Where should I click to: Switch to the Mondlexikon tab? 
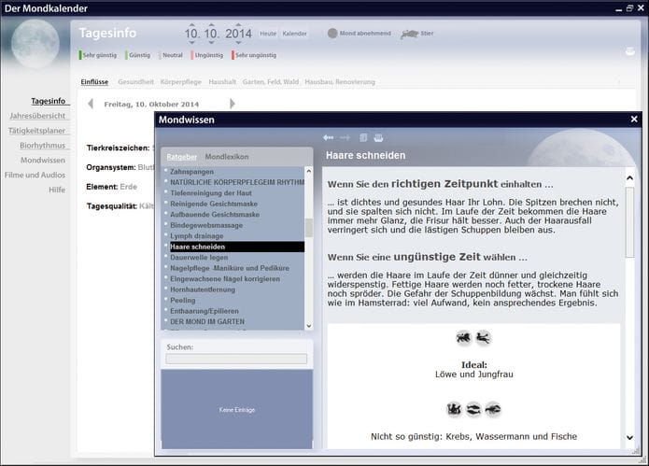tap(227, 156)
